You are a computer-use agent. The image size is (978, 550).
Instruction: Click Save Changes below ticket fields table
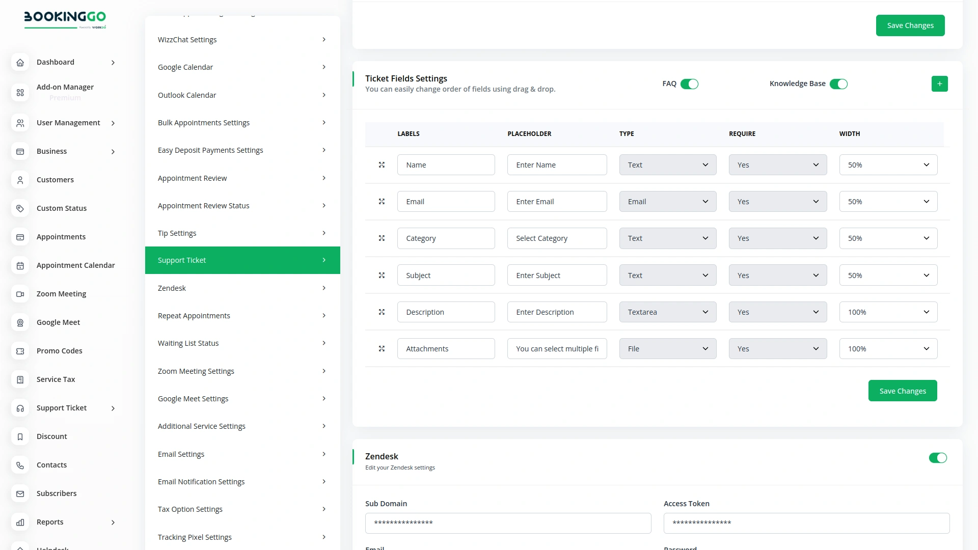[902, 391]
